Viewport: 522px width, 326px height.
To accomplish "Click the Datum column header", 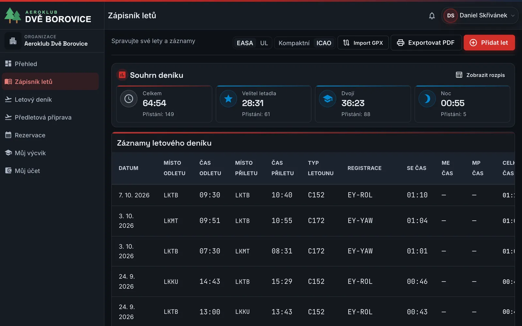I will 129,168.
